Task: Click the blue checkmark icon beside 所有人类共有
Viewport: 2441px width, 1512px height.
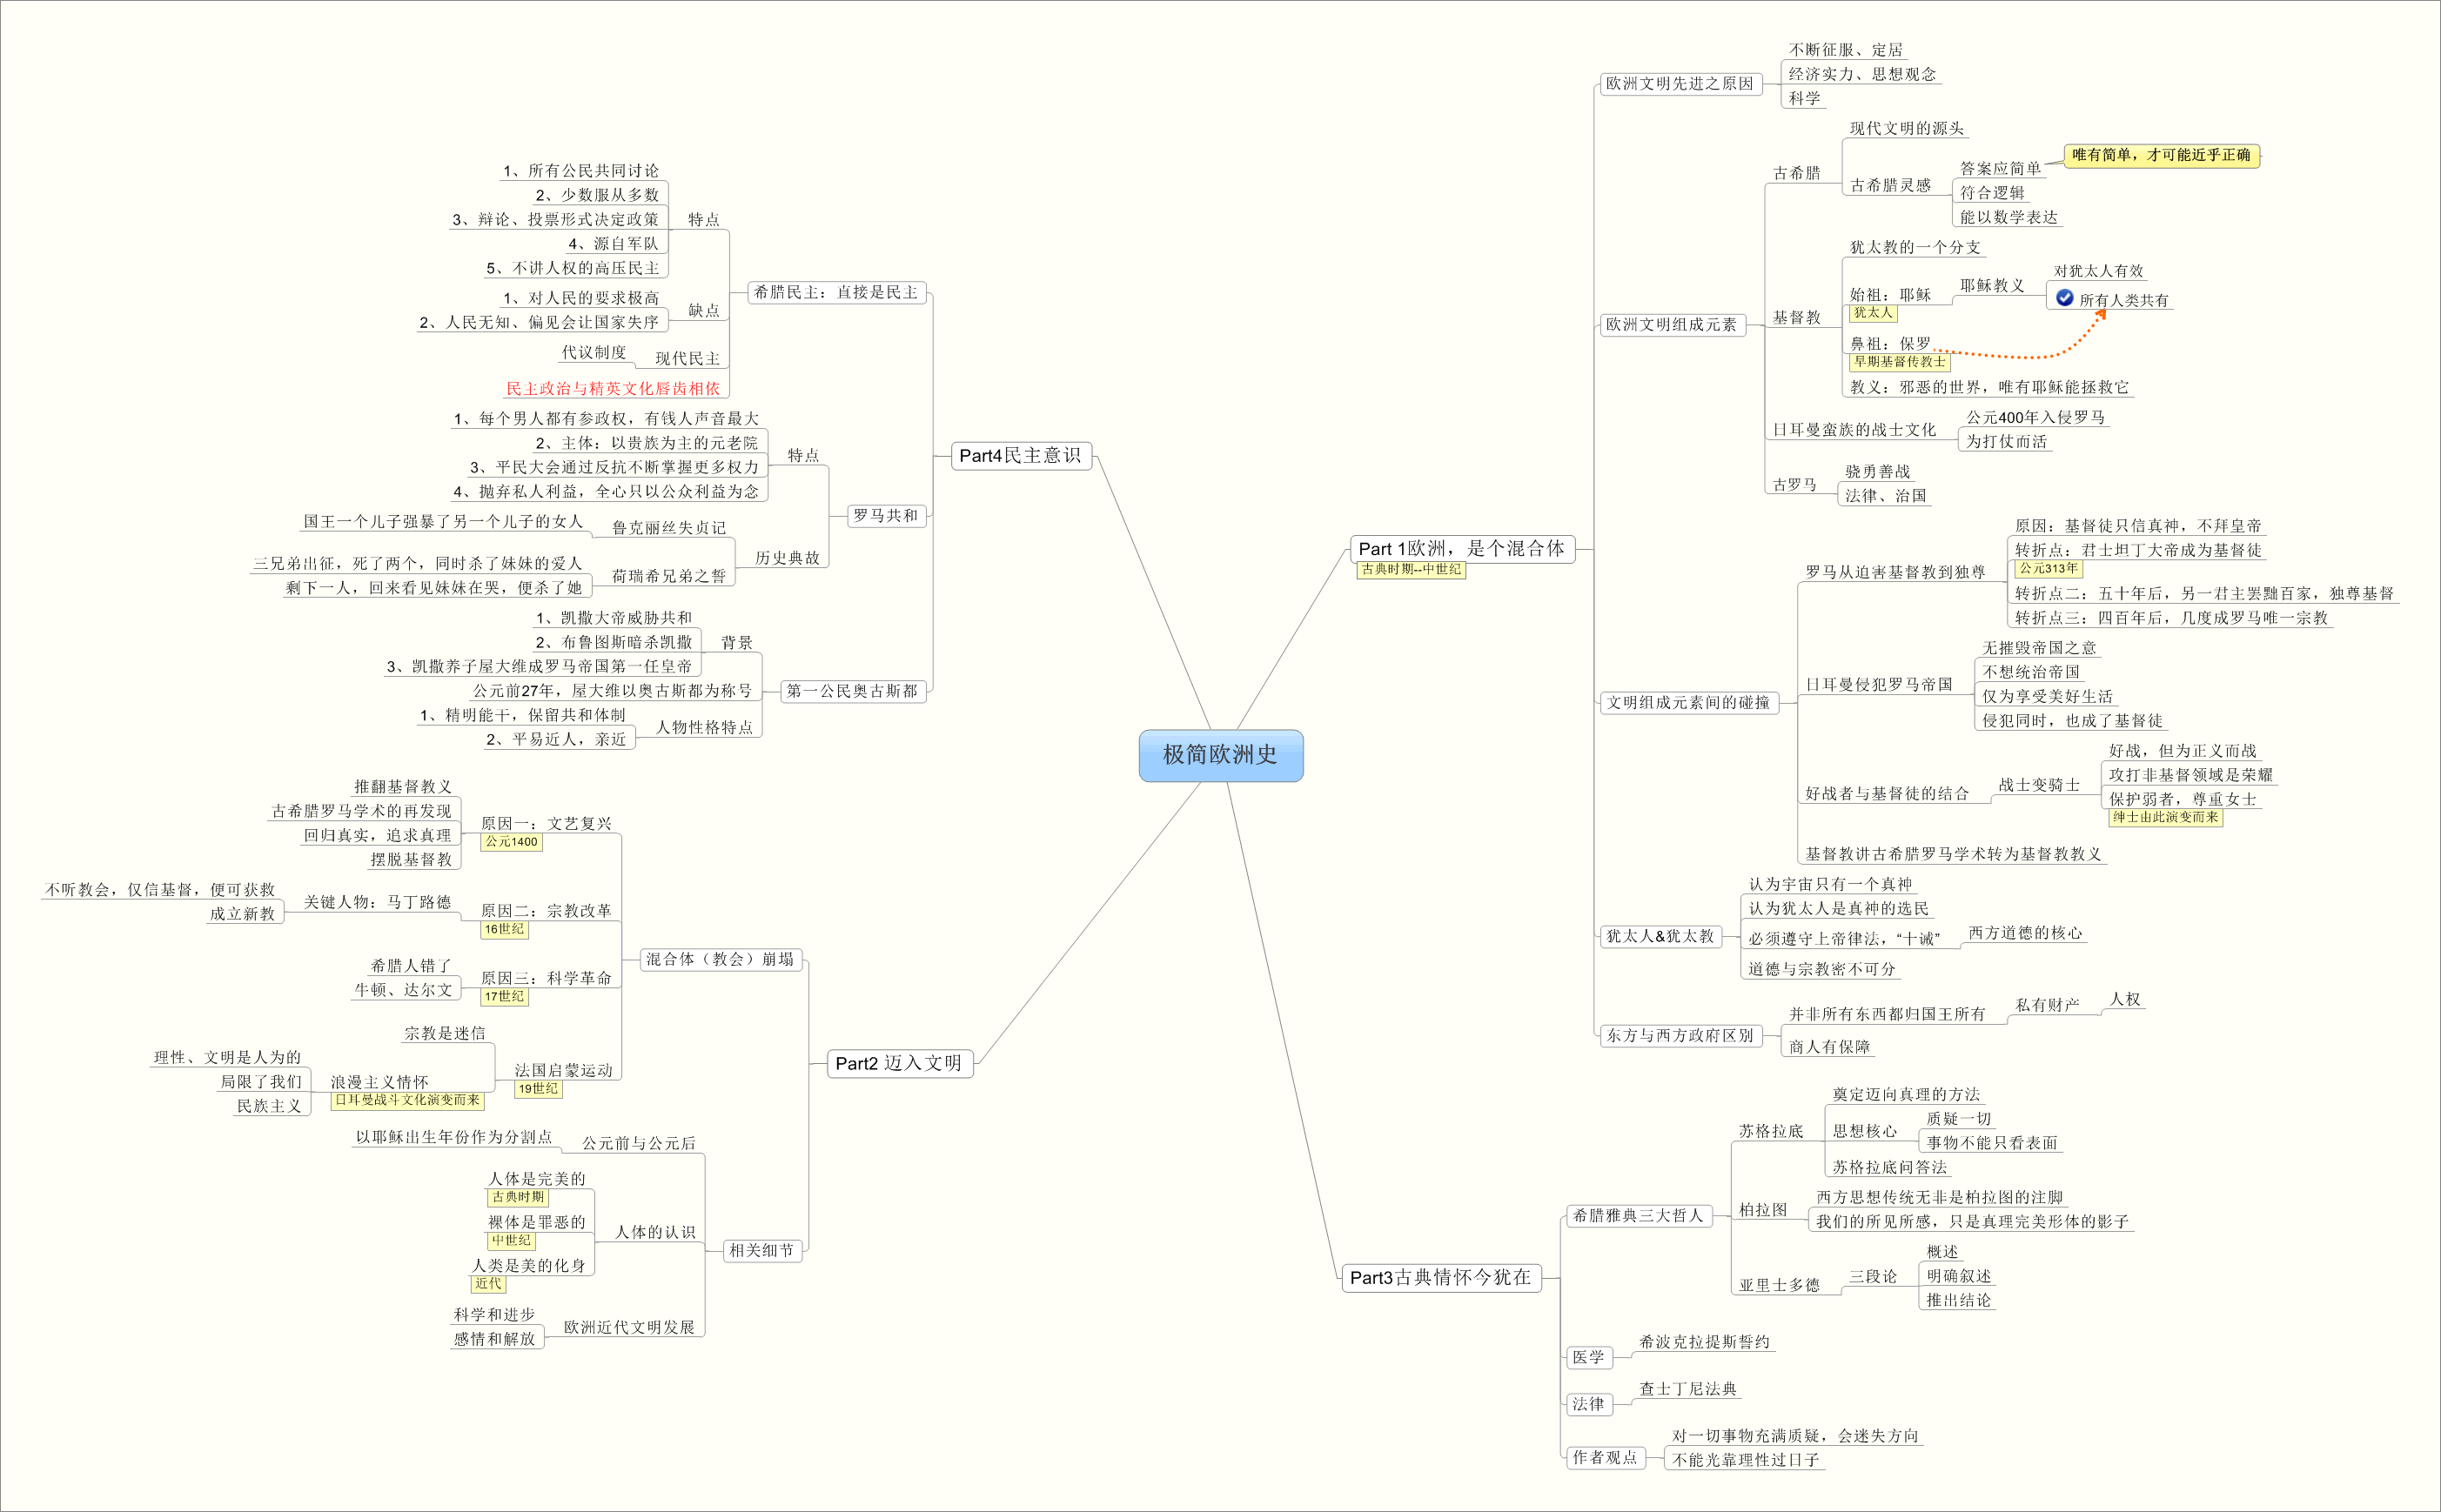Action: [x=2064, y=298]
